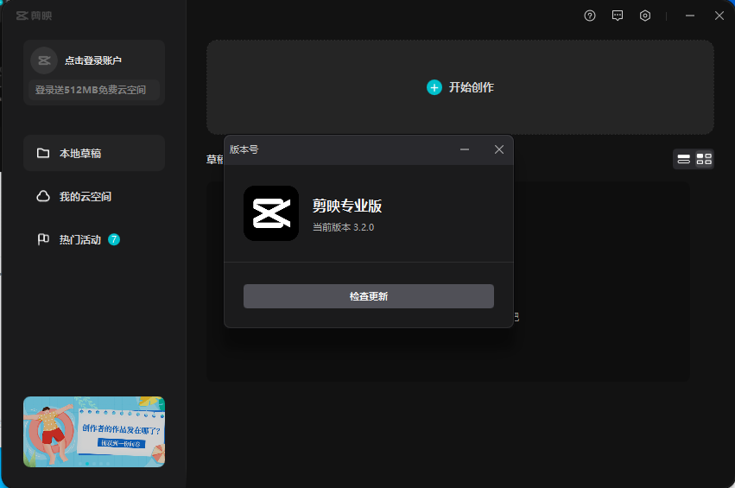The height and width of the screenshot is (488, 735).
Task: Click the badge showing 7 activities
Action: pos(114,239)
